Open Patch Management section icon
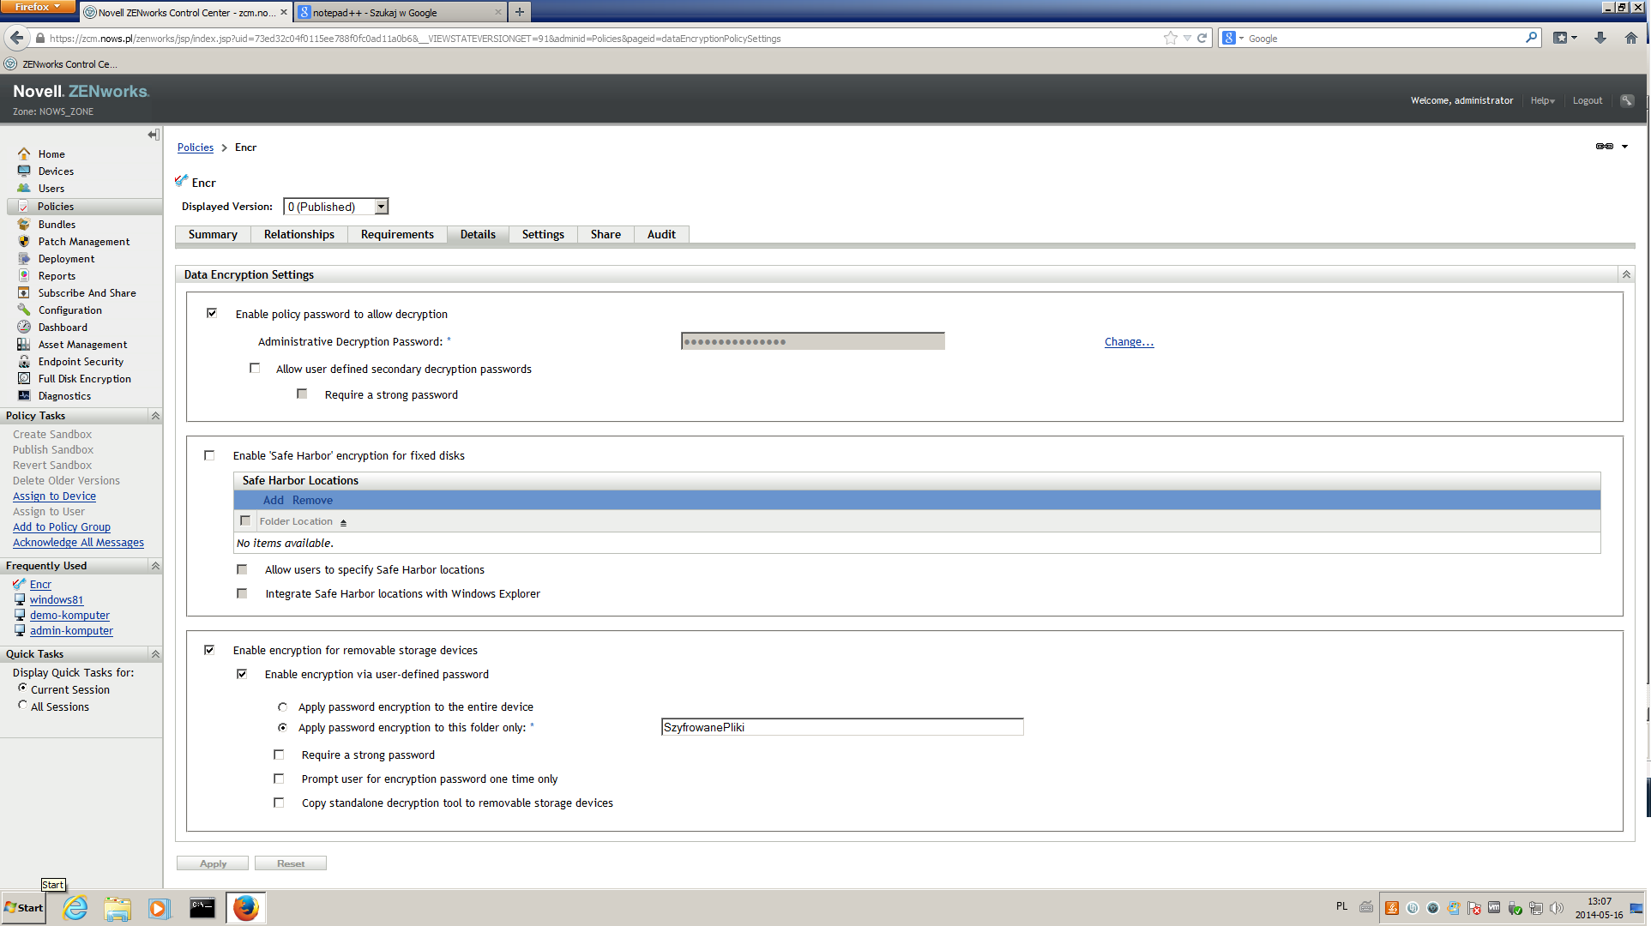This screenshot has width=1651, height=926. tap(24, 242)
